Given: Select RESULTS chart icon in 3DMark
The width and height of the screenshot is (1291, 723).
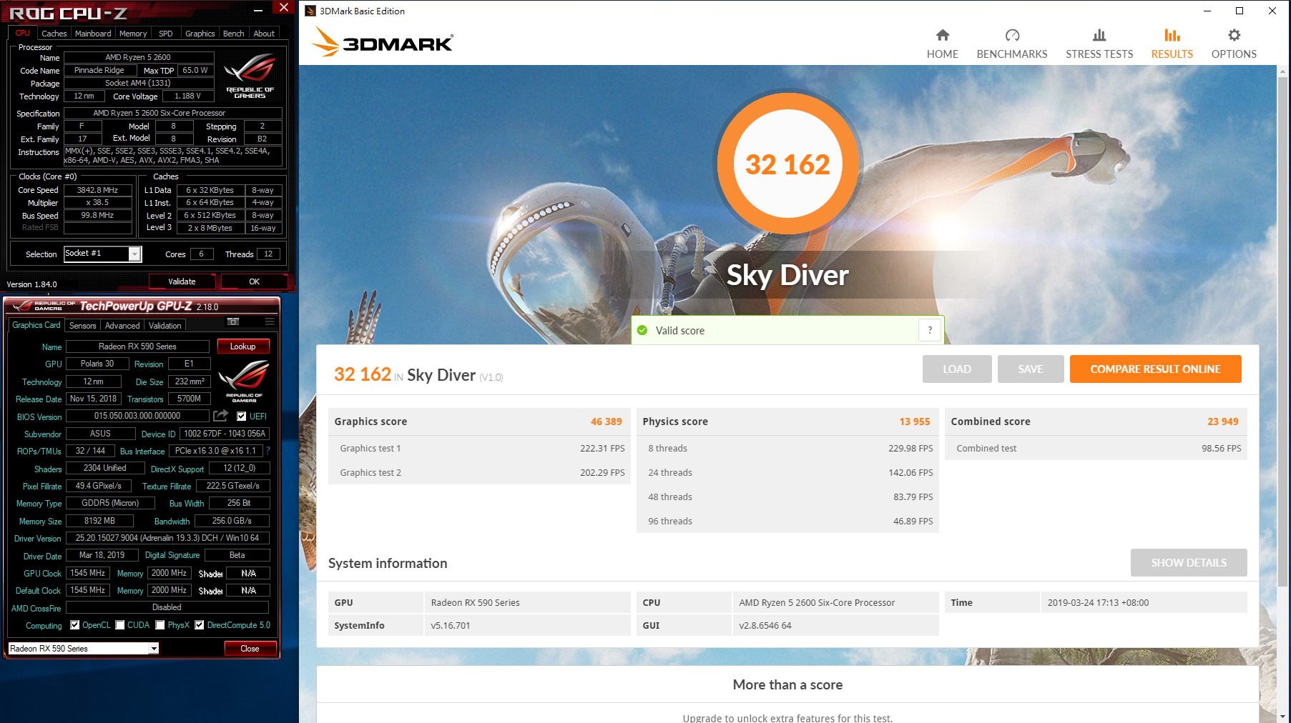Looking at the screenshot, I should [x=1172, y=35].
